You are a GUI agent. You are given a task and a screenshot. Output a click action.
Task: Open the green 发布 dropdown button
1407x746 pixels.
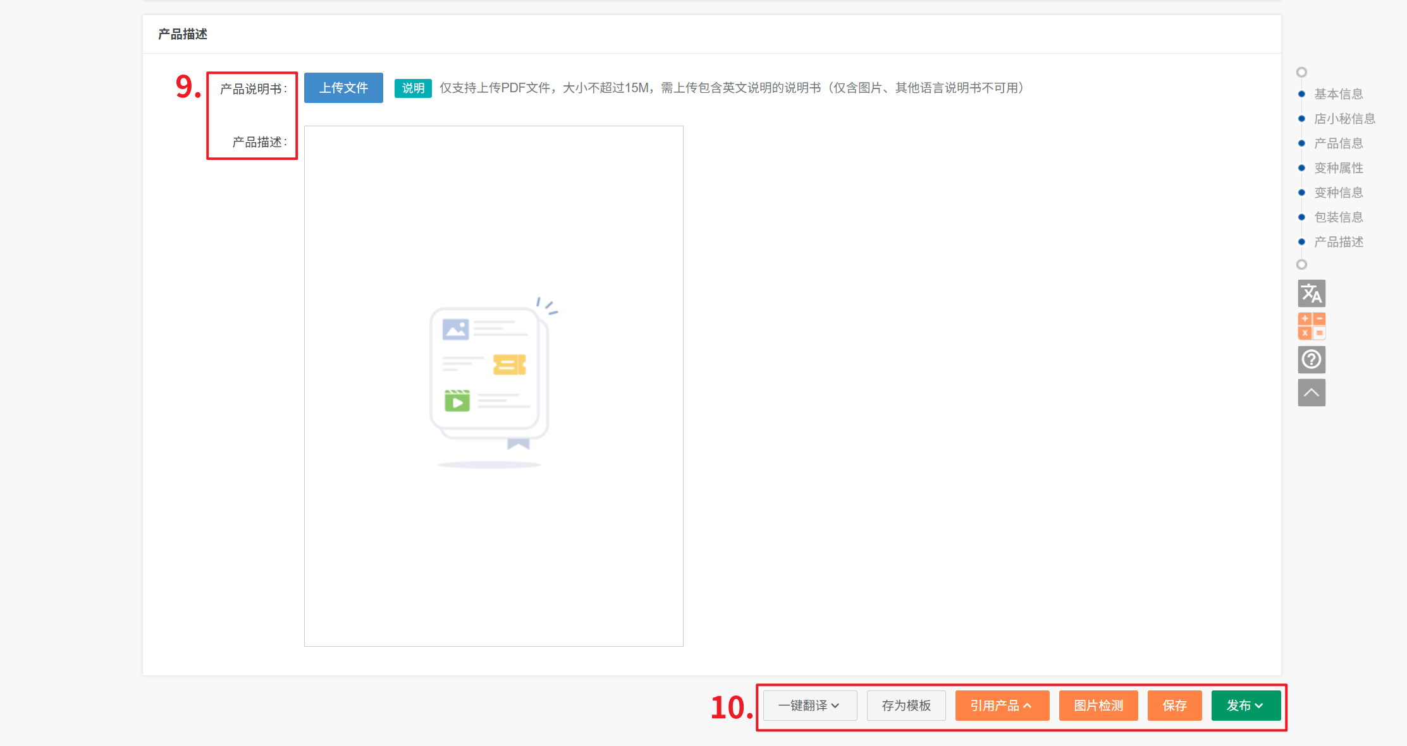1245,706
